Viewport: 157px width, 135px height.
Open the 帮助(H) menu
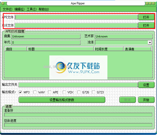[44, 9]
